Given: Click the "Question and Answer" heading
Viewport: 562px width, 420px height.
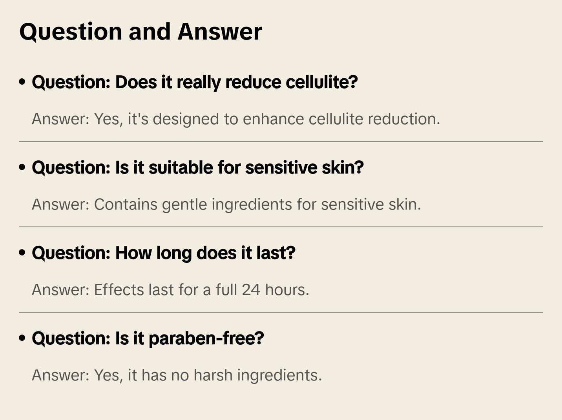Looking at the screenshot, I should click(x=140, y=31).
